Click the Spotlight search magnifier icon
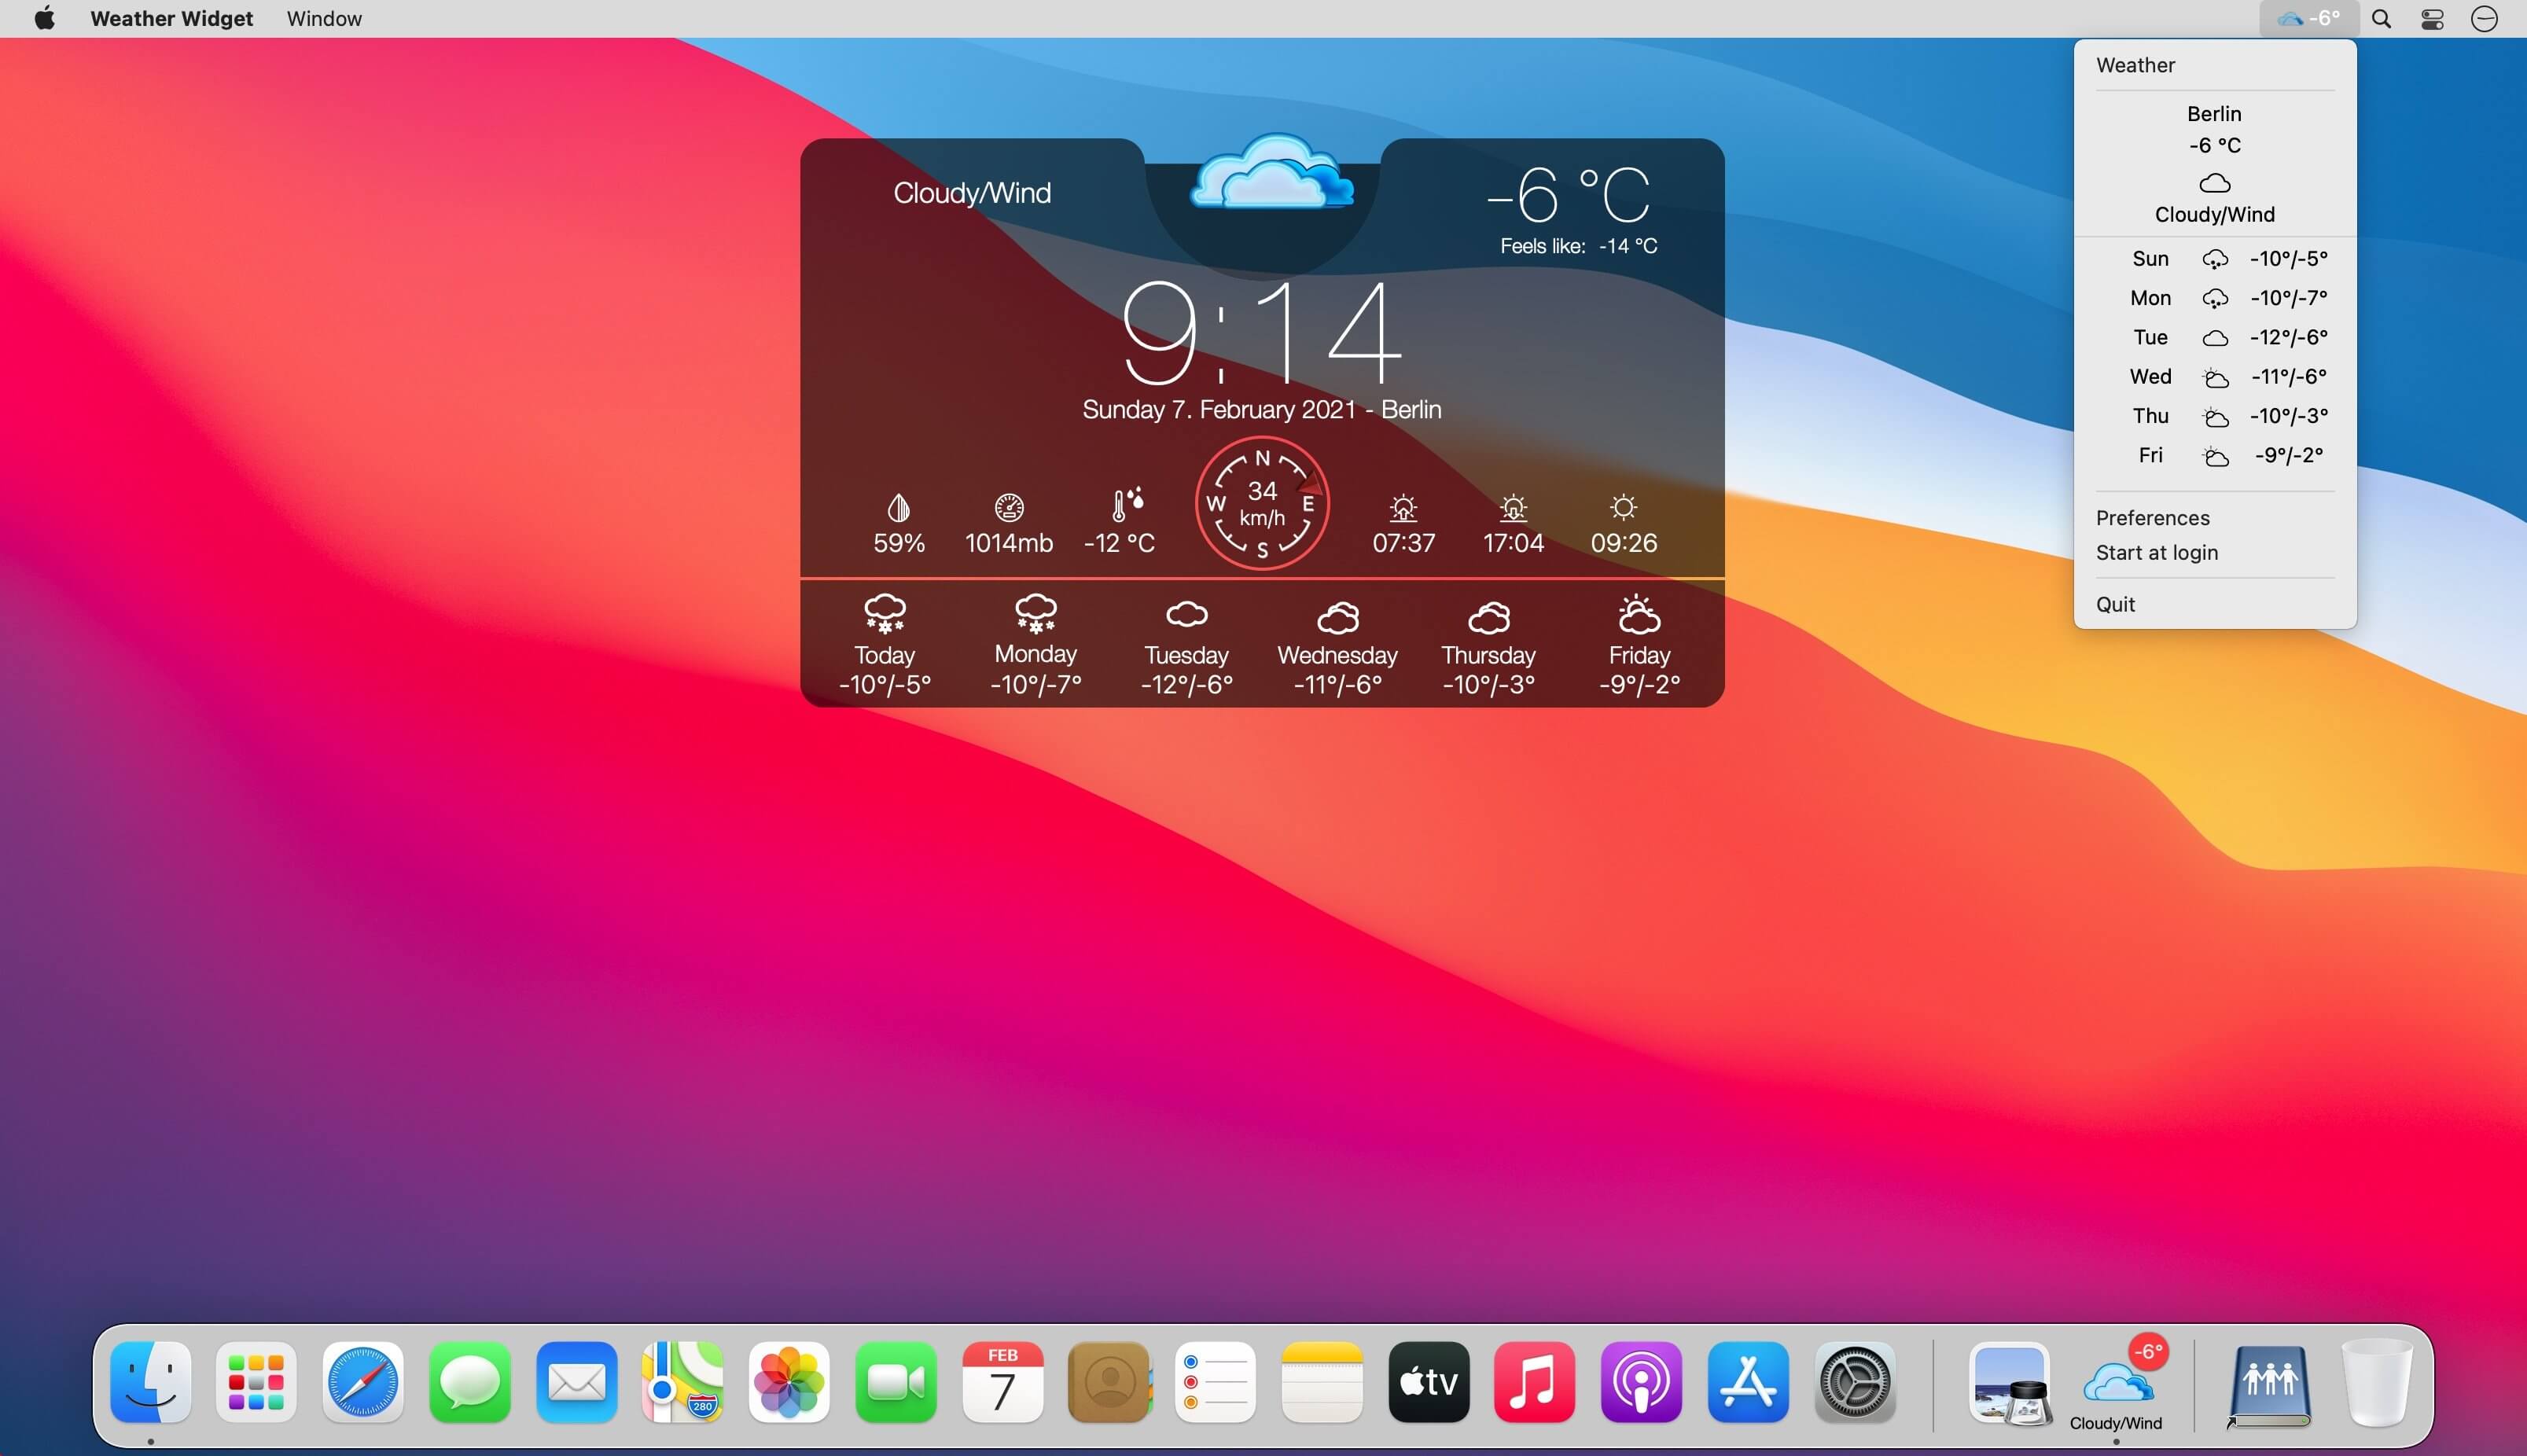The image size is (2527, 1456). pos(2382,18)
